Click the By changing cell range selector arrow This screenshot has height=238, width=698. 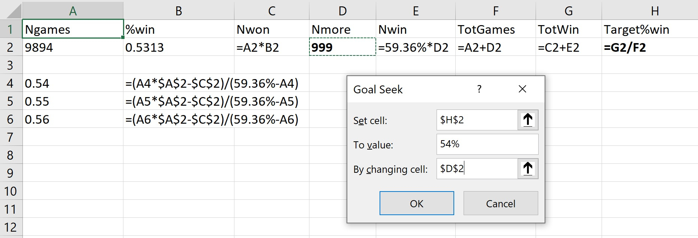pyautogui.click(x=528, y=169)
